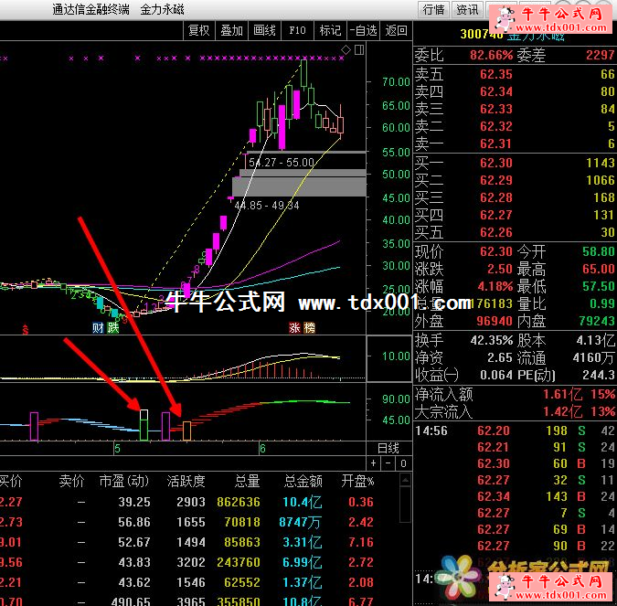Zoom out chart with minus button

[388, 463]
